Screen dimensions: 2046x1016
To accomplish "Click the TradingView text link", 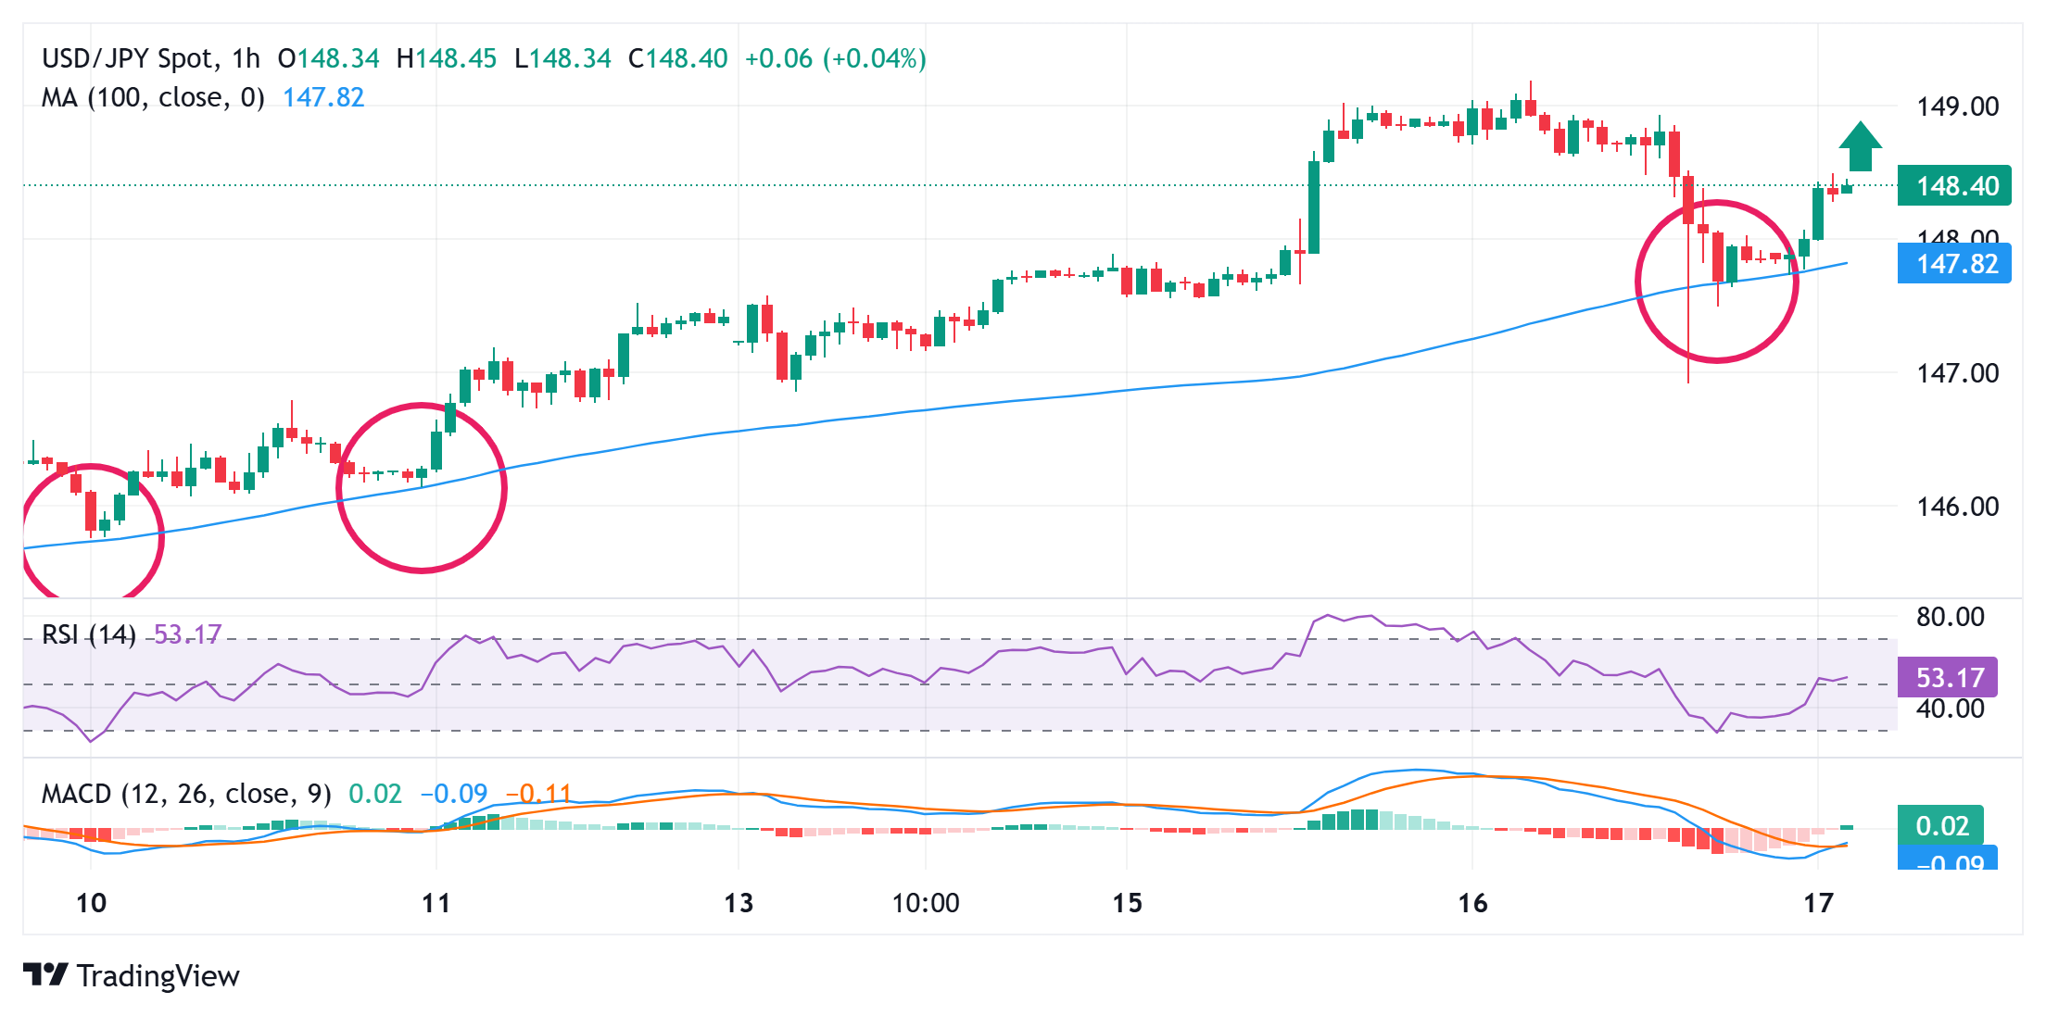I will (158, 975).
